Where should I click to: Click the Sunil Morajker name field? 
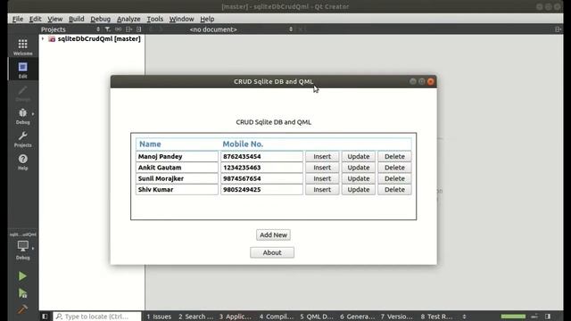177,178
